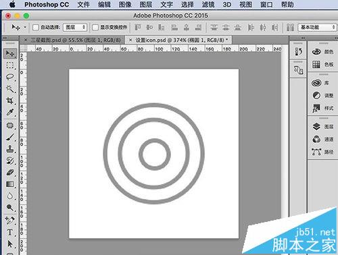
Task: Click align horizontal centers icon
Action: tap(187, 28)
